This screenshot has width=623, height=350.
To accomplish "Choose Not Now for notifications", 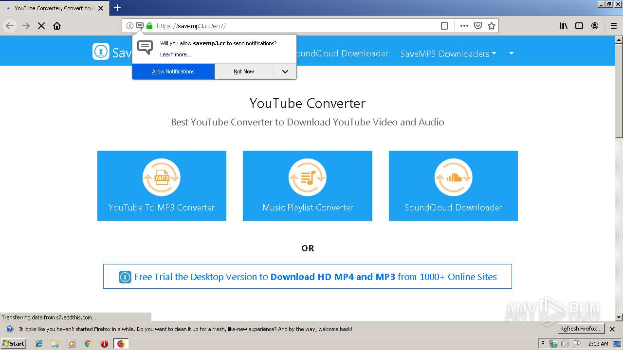I will coord(244,71).
